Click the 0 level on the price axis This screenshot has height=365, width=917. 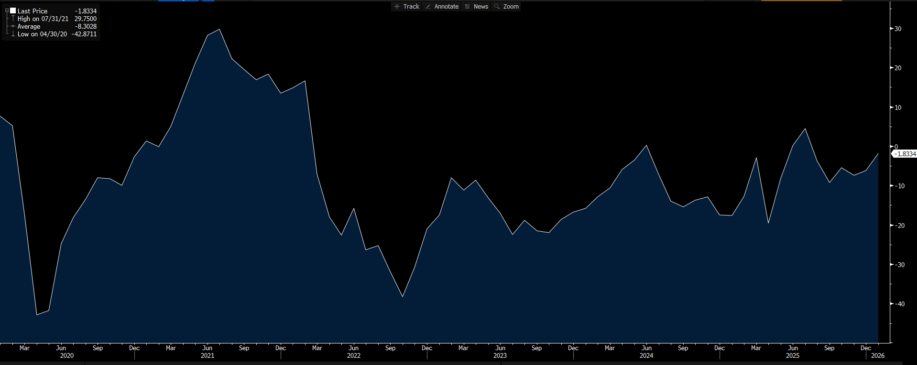[896, 147]
